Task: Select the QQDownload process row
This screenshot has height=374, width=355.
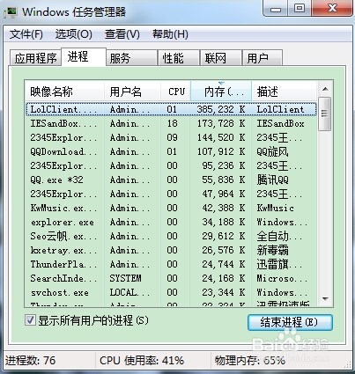Action: pyautogui.click(x=171, y=151)
